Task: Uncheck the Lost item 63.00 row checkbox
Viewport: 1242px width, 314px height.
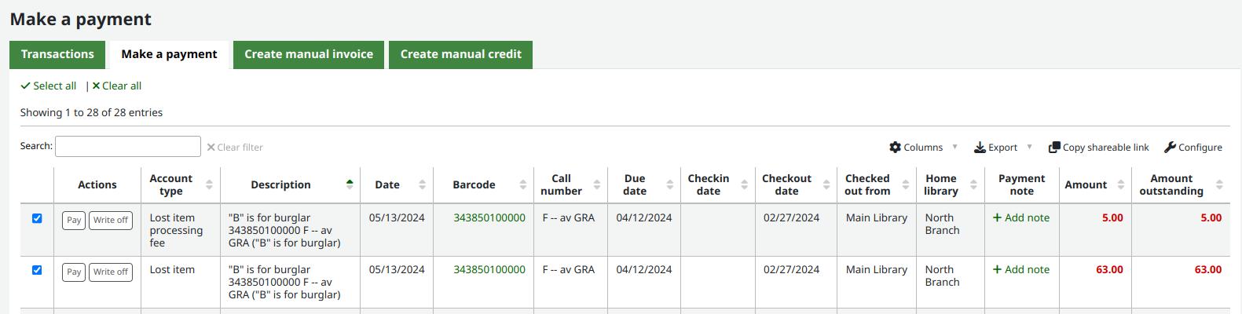Action: (37, 270)
